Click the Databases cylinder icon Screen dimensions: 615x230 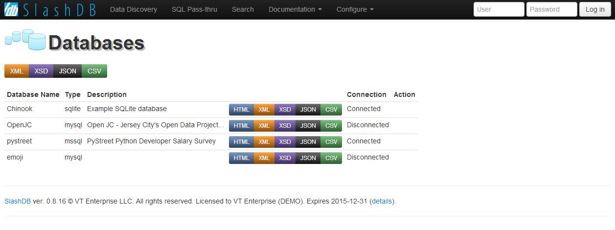pyautogui.click(x=25, y=39)
